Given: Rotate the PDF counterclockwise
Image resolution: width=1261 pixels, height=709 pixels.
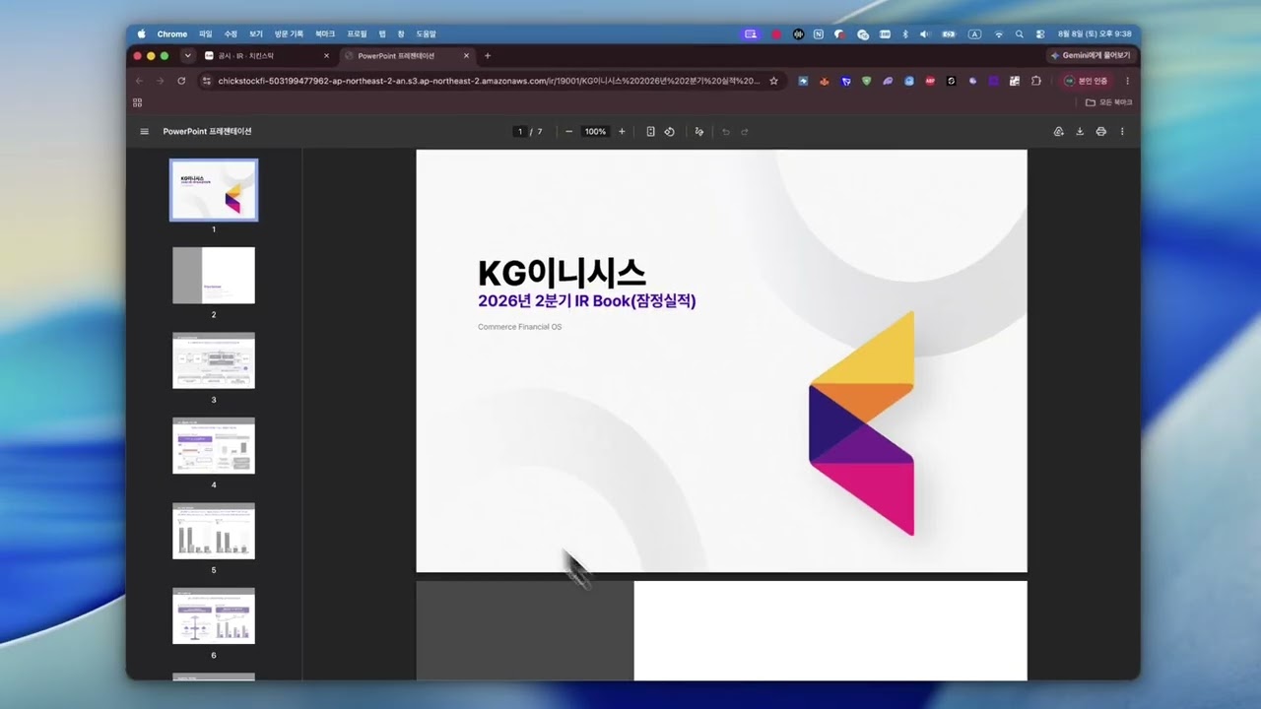Looking at the screenshot, I should [x=670, y=132].
